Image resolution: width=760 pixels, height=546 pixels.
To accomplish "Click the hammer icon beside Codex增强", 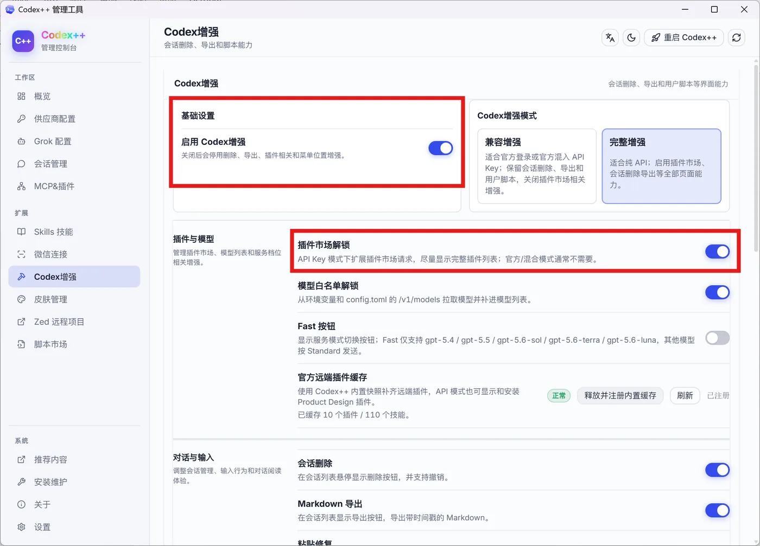I will [21, 277].
